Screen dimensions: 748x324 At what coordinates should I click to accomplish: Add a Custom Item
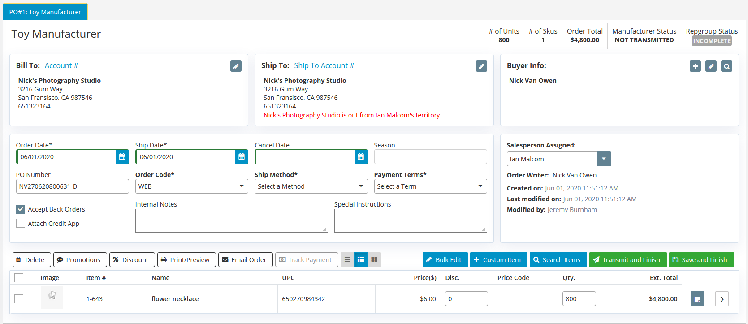(499, 260)
